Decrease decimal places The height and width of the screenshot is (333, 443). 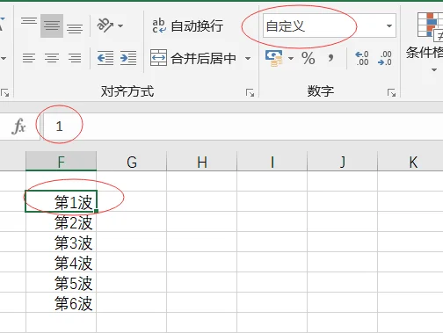tap(385, 58)
